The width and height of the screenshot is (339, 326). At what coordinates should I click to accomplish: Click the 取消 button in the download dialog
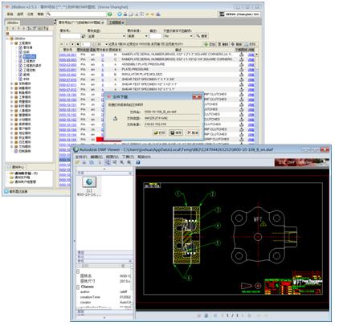[193, 132]
